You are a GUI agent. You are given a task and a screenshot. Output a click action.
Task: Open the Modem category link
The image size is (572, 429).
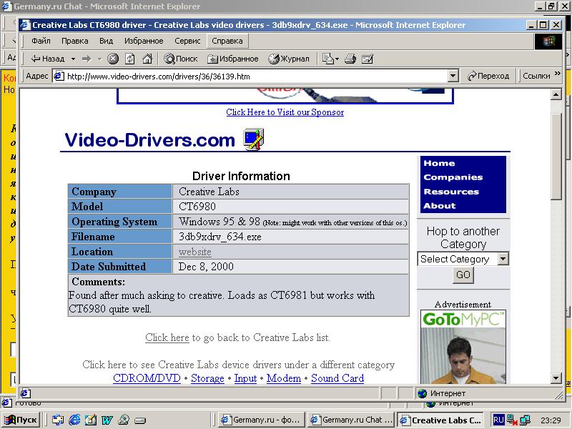tap(283, 378)
